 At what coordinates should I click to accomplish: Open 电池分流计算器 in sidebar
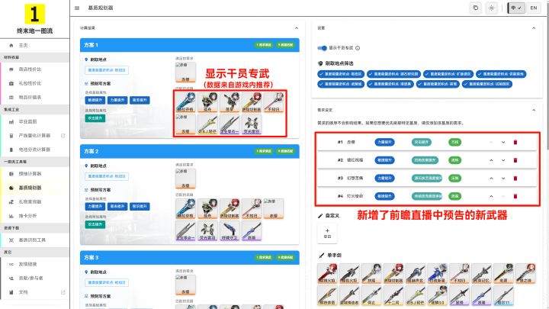pos(35,150)
